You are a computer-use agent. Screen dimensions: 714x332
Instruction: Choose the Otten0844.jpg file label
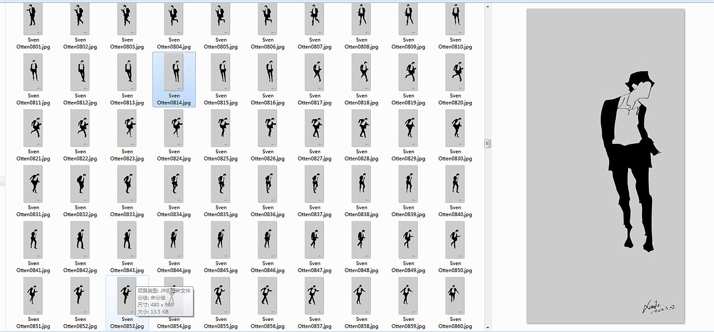click(174, 267)
